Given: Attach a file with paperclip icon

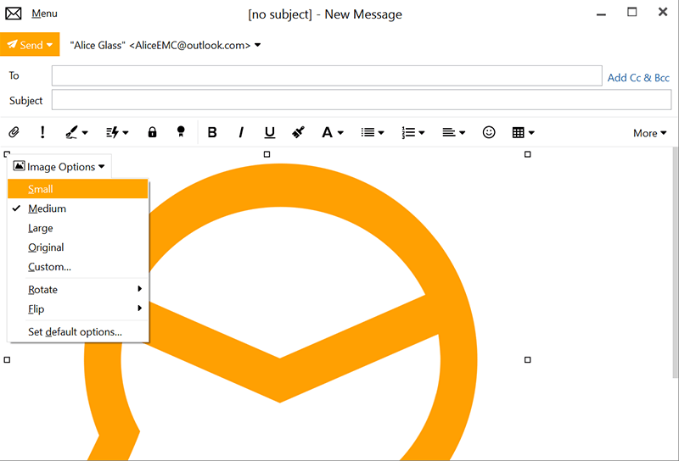Looking at the screenshot, I should click(x=14, y=132).
